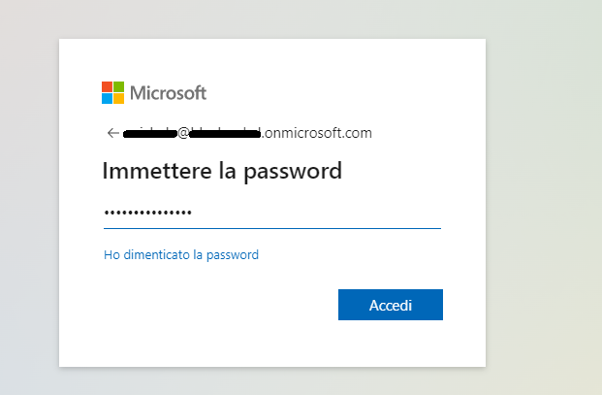This screenshot has height=395, width=602.
Task: Click the four-color Microsoft logo
Action: 112,92
